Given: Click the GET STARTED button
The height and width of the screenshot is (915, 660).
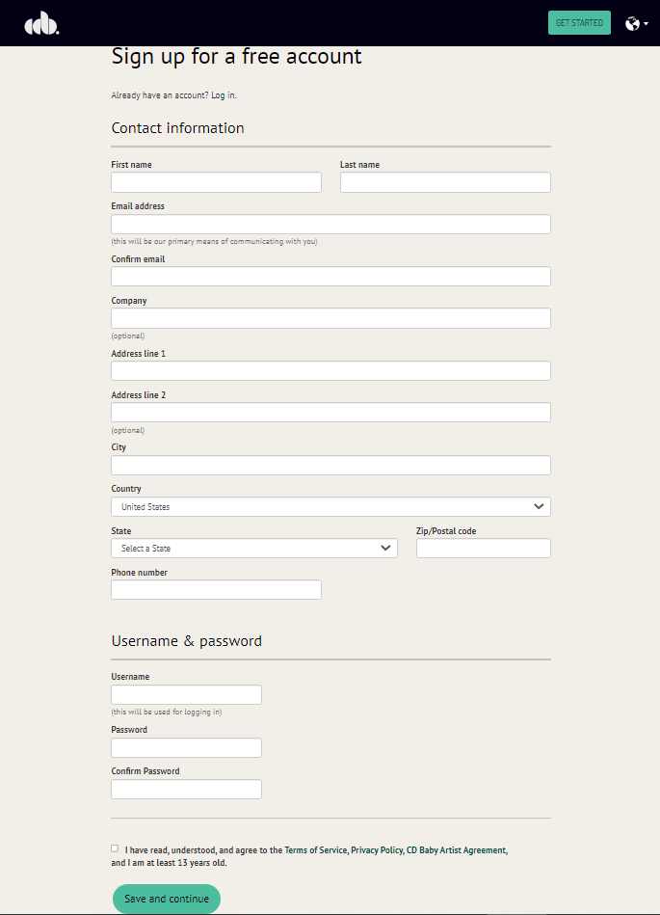Looking at the screenshot, I should [579, 23].
